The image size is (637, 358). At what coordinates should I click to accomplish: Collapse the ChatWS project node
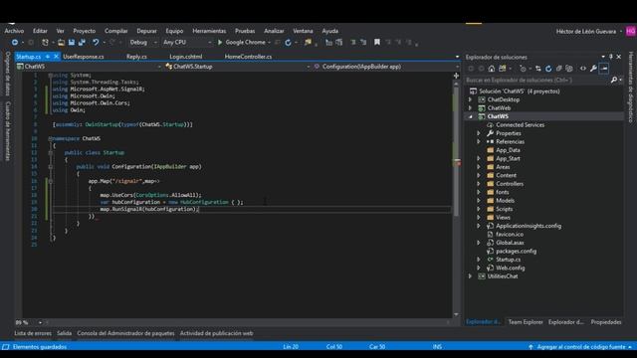[471, 116]
